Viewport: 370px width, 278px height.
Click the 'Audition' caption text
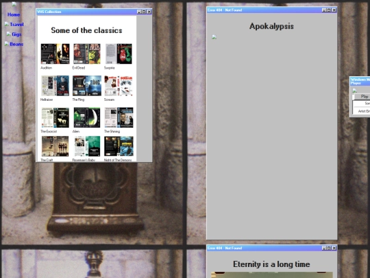pyautogui.click(x=47, y=68)
